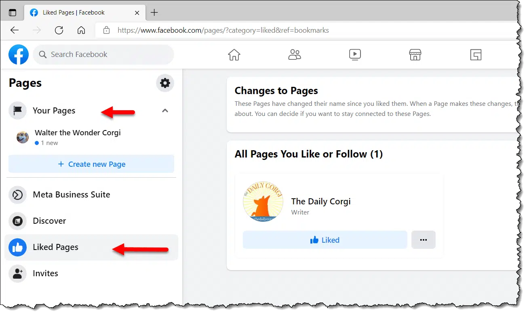
Task: Click the Facebook logo icon
Action: [x=19, y=55]
